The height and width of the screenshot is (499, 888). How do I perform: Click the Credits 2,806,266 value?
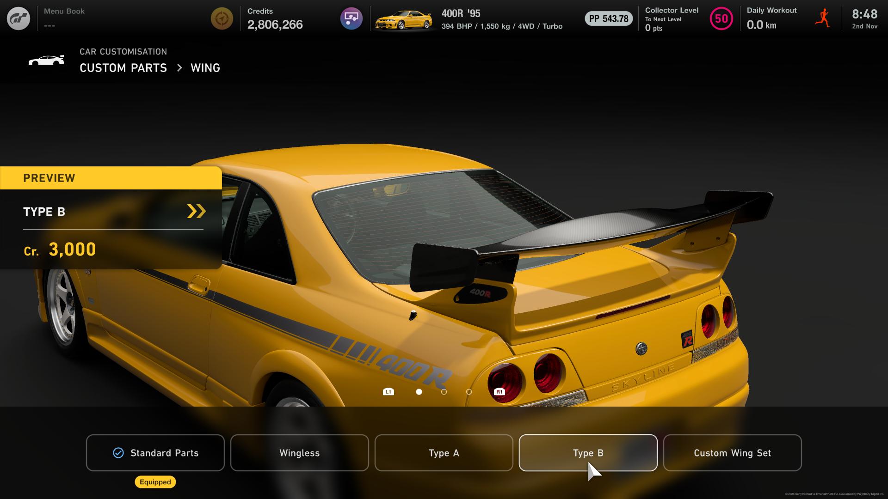[275, 24]
